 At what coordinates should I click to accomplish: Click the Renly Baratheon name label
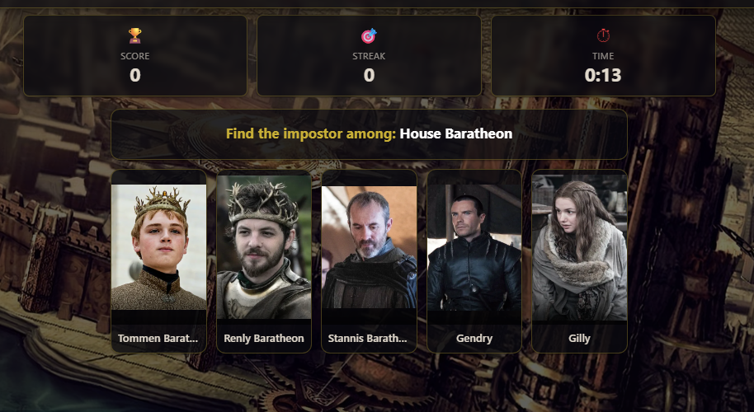(264, 338)
